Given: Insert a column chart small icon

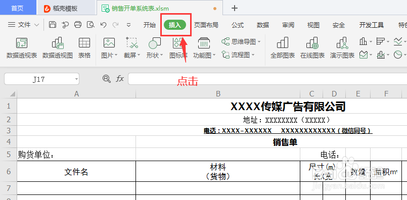Looking at the screenshot, I should [x=363, y=41].
